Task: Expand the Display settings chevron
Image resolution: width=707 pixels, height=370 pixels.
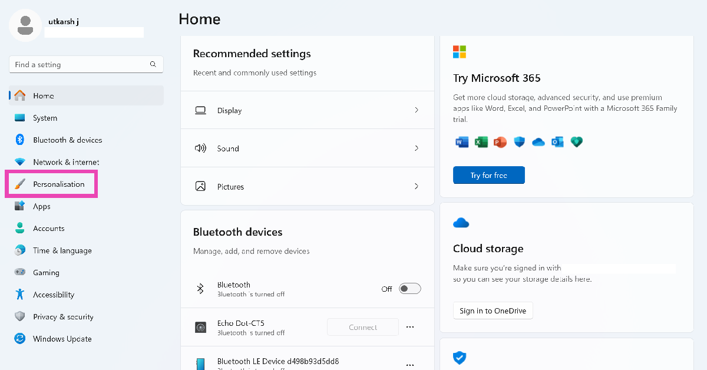Action: tap(417, 110)
